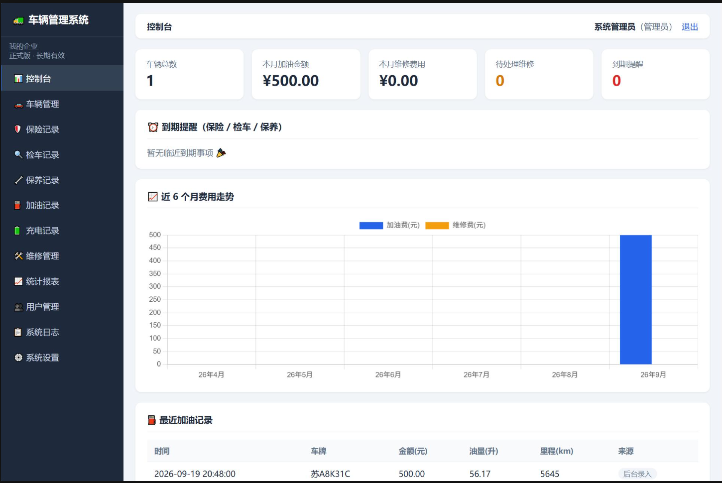Go to 车辆管理 in the sidebar
The width and height of the screenshot is (722, 483).
click(62, 104)
